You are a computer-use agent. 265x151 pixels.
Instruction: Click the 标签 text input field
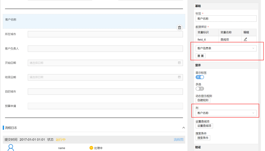[x=226, y=19]
